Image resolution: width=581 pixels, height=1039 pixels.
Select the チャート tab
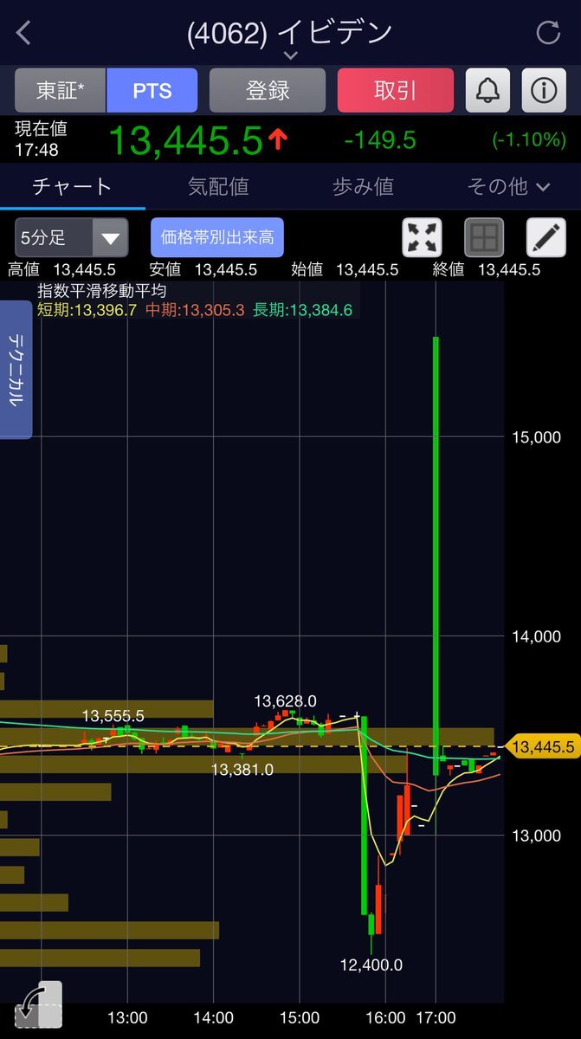tap(73, 186)
